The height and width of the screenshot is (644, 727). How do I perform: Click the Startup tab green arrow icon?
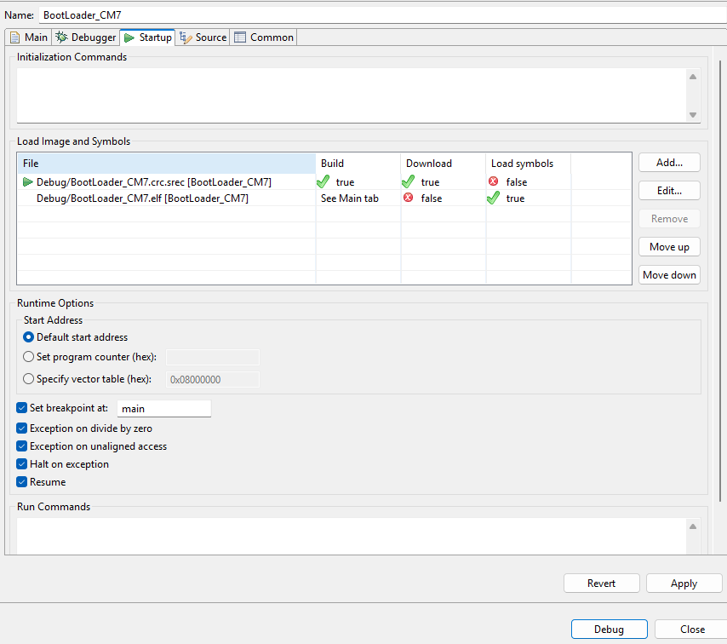(129, 37)
